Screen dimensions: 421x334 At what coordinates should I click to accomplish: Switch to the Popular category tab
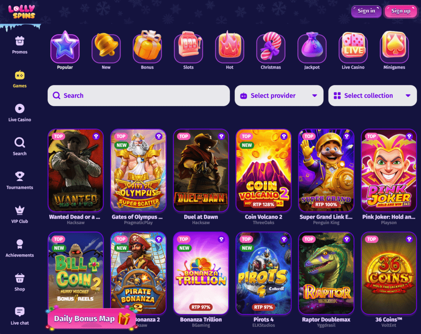[65, 50]
